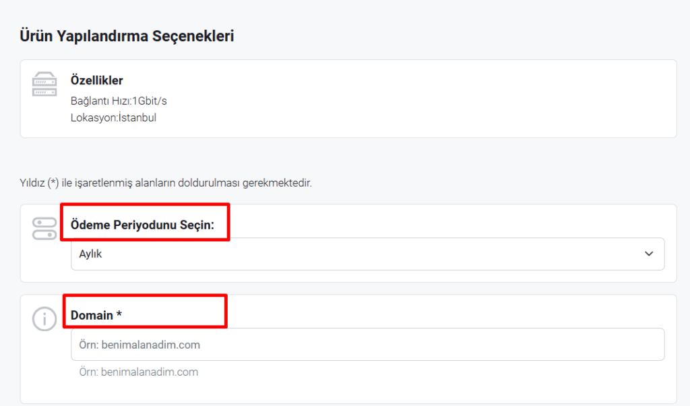Click the Lokasyon:İstanbul text

[113, 117]
